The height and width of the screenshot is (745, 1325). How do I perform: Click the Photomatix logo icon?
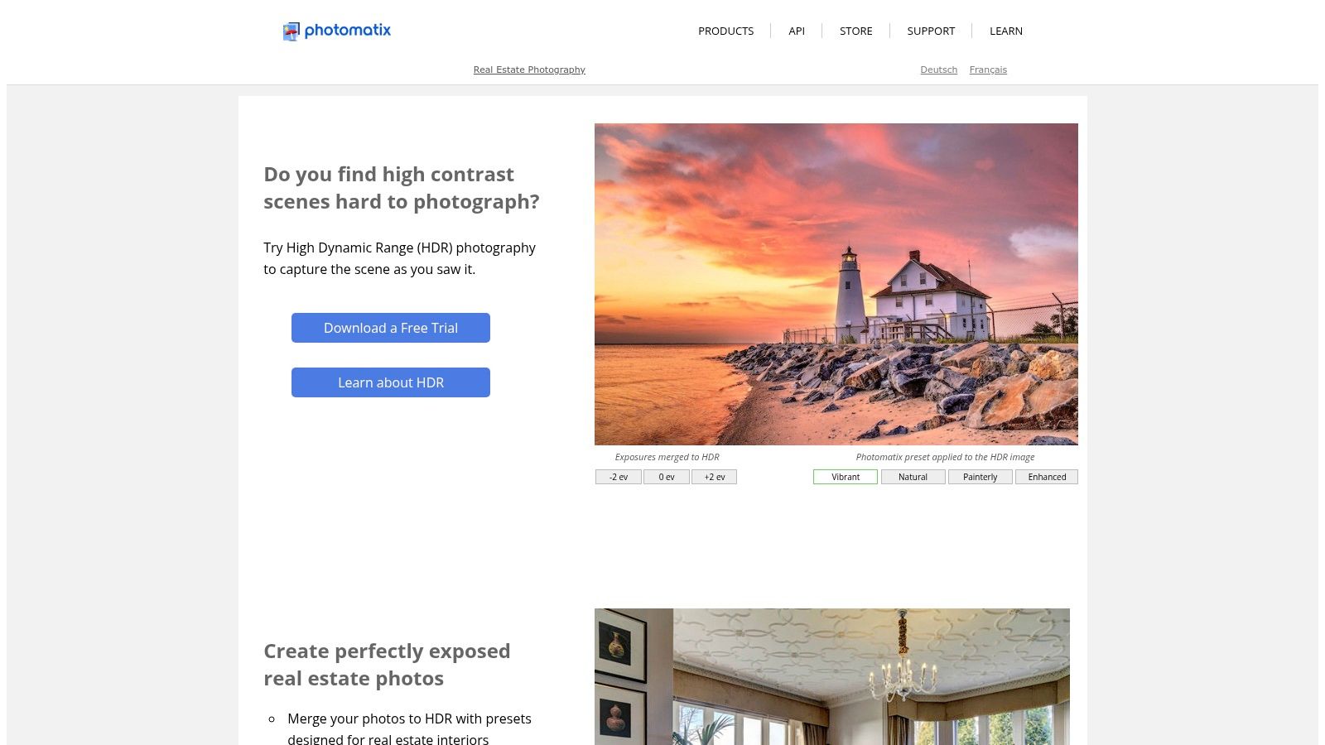point(291,31)
